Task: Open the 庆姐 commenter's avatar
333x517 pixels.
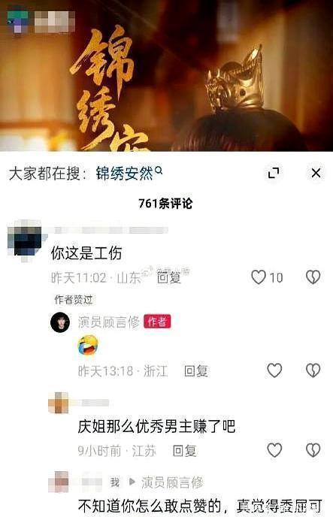Action: point(59,403)
